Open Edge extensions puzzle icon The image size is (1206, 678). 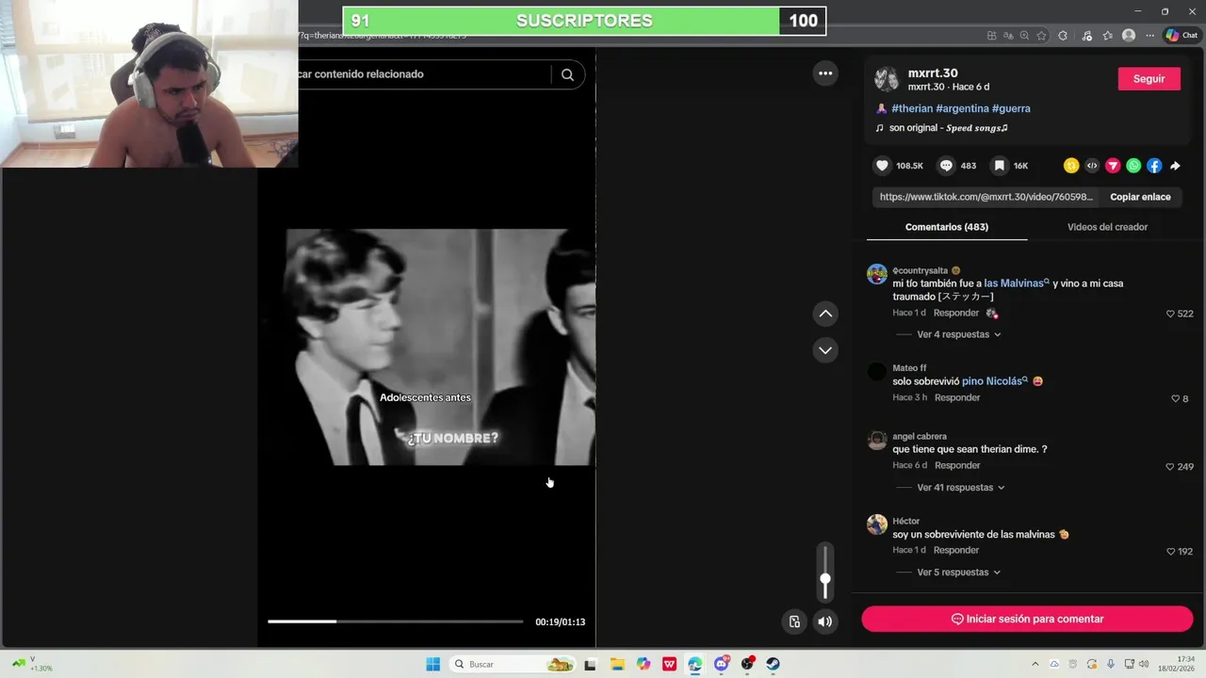click(x=1063, y=36)
